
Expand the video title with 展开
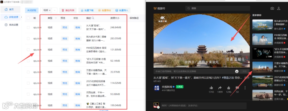(247, 78)
